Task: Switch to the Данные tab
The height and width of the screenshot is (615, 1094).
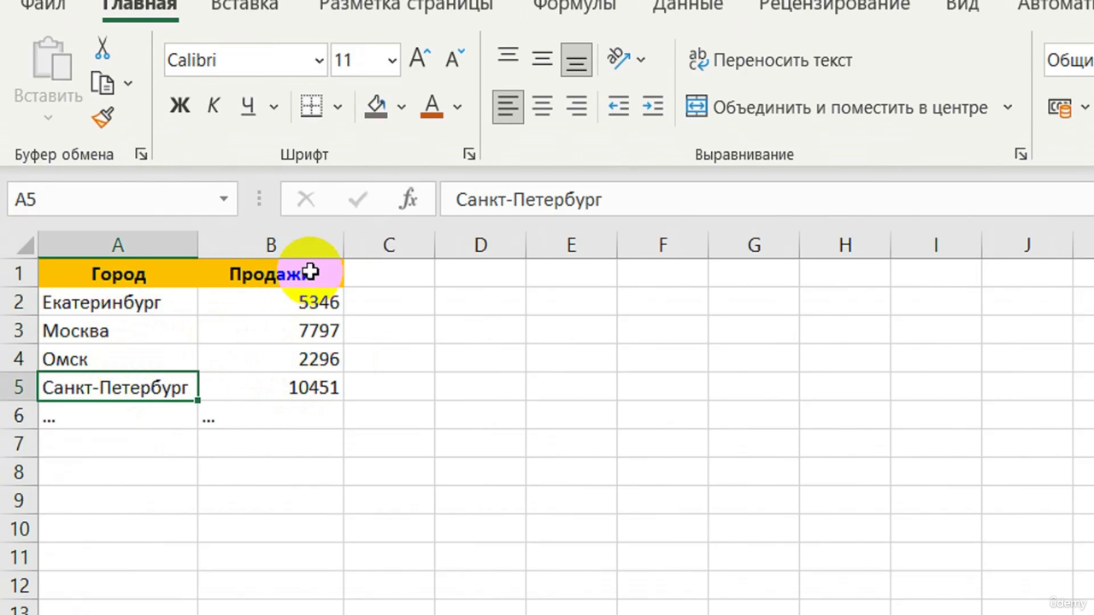Action: (x=687, y=5)
